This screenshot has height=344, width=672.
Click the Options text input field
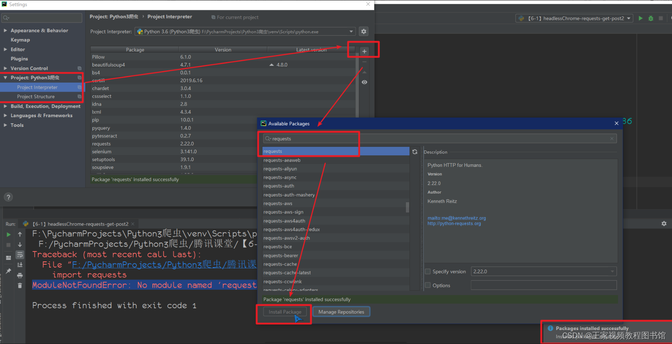(543, 285)
